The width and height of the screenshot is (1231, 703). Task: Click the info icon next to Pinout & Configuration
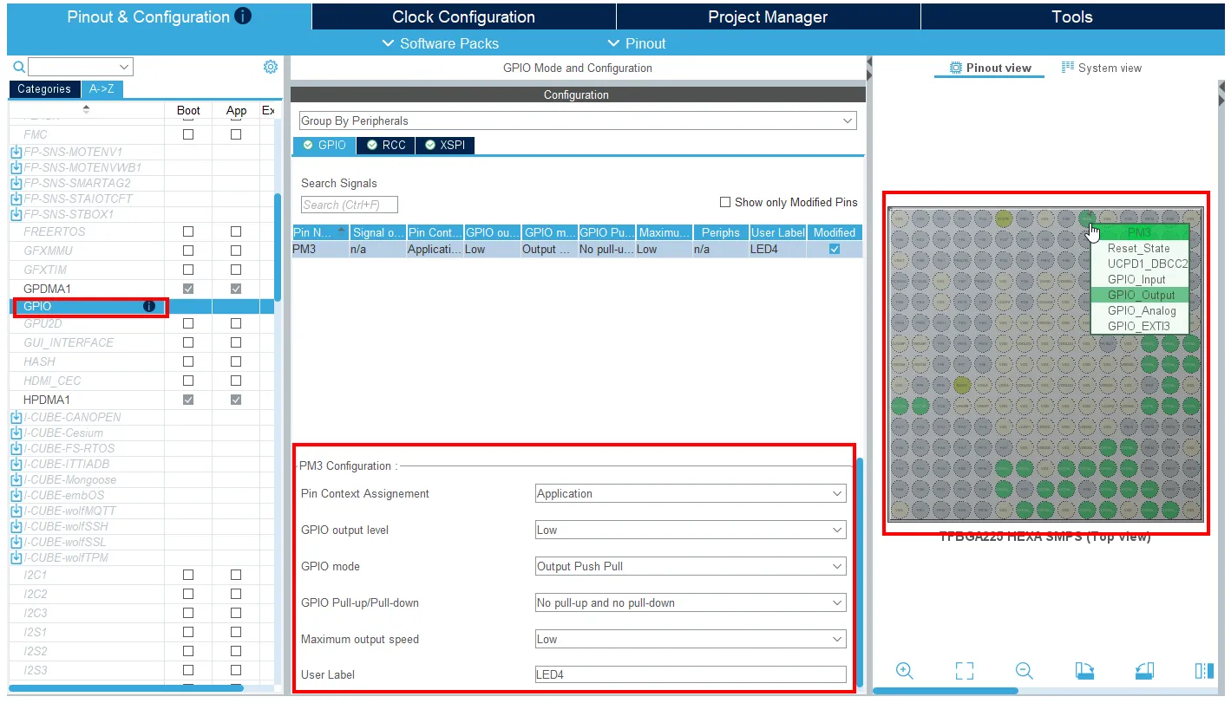pos(243,16)
